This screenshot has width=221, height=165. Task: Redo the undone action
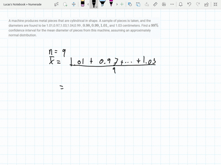click(198, 4)
